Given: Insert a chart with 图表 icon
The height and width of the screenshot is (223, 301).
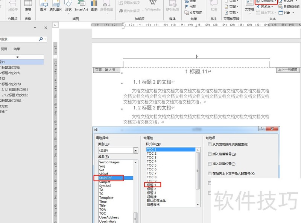Looking at the screenshot, I should (94, 6).
